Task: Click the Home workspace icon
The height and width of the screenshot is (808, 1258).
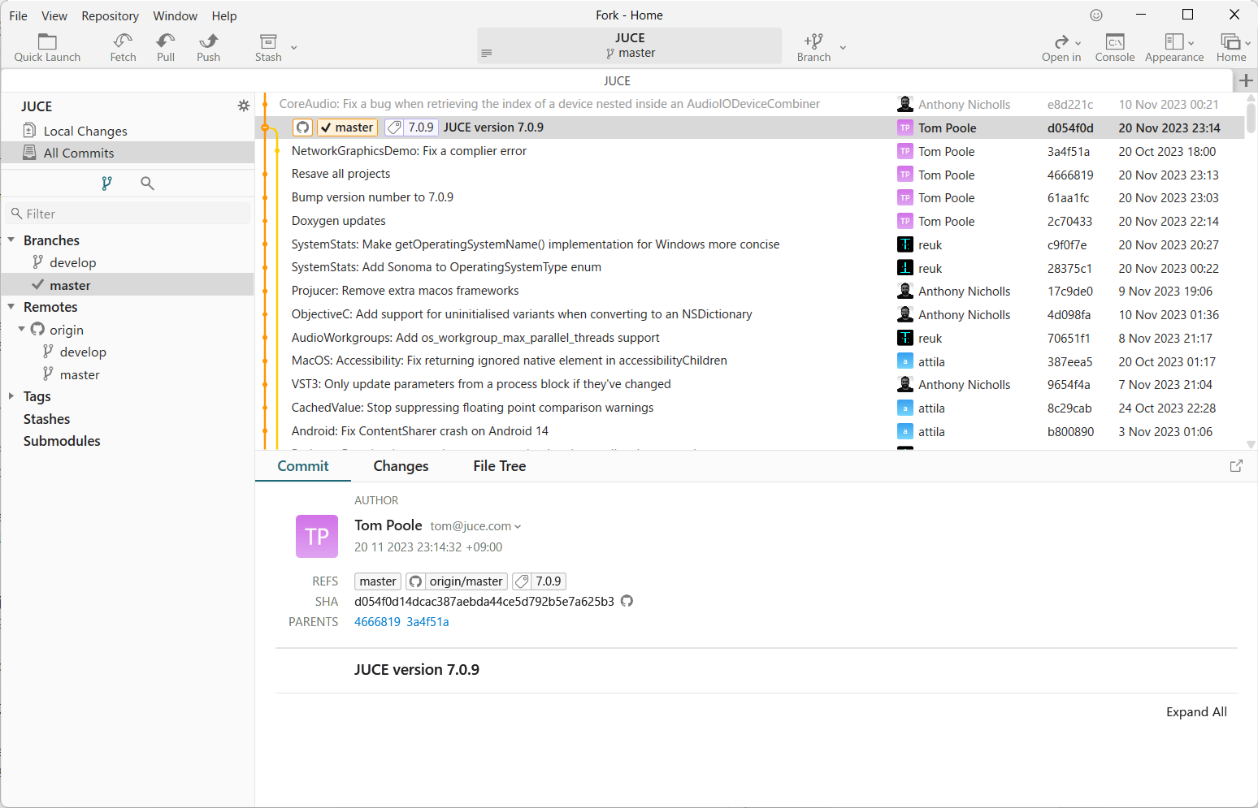Action: click(1231, 48)
